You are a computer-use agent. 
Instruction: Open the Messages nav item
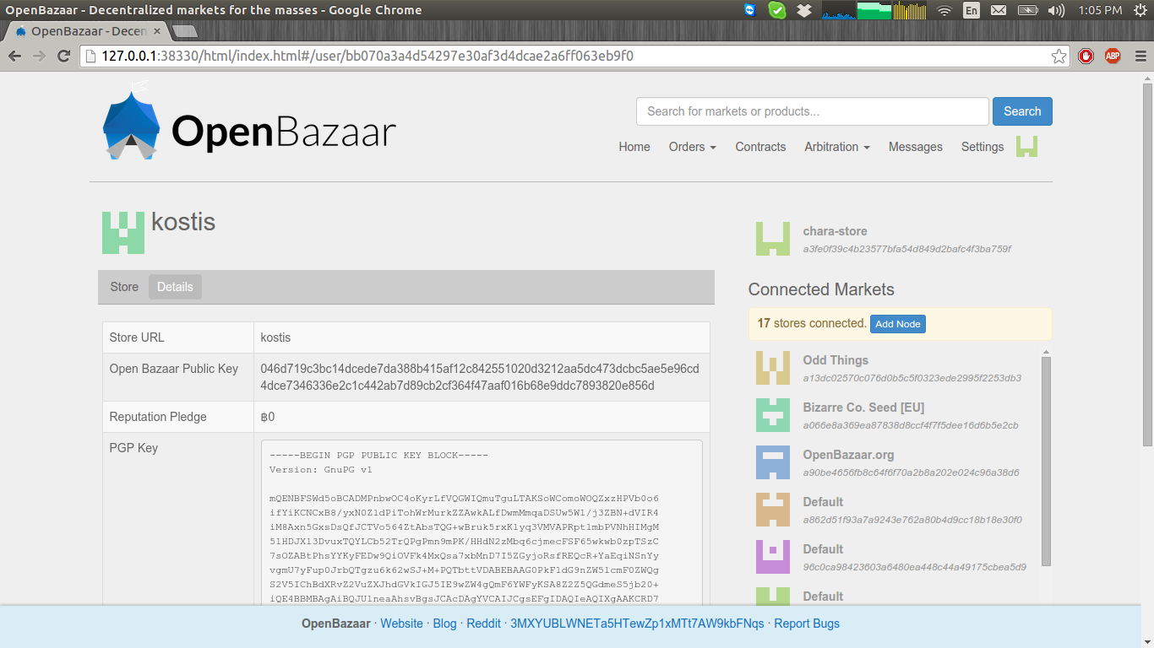coord(915,147)
